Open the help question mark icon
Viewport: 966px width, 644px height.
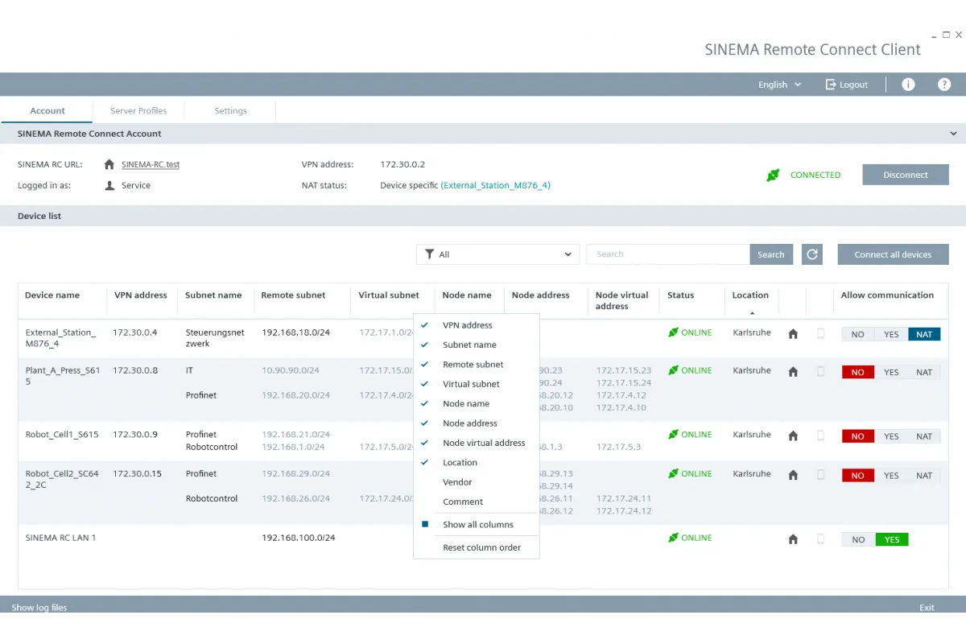click(x=945, y=85)
